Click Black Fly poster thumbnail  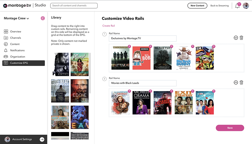[162, 58]
